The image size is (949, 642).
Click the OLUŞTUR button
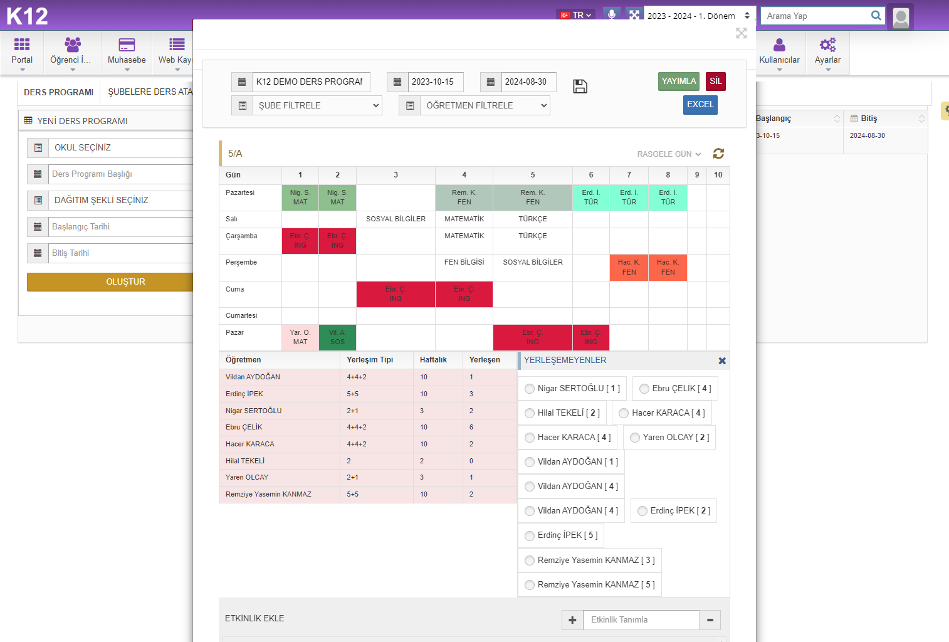(x=110, y=282)
